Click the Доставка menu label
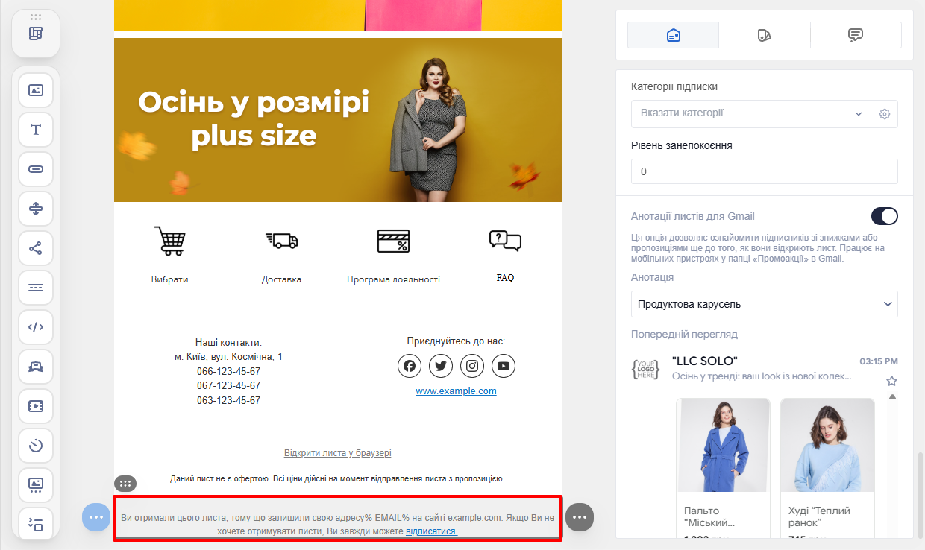Image resolution: width=925 pixels, height=550 pixels. pos(281,279)
